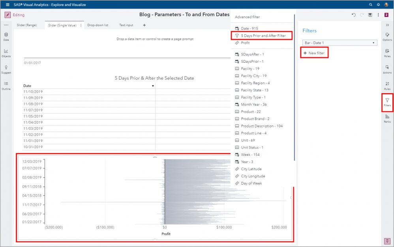
Task: Click the save report icon
Action: tap(370, 15)
